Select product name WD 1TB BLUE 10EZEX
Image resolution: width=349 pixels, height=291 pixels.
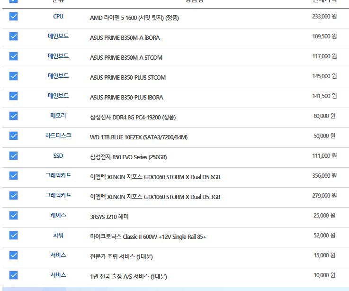(x=139, y=137)
